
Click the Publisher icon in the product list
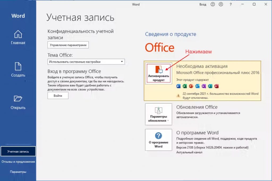pyautogui.click(x=211, y=86)
